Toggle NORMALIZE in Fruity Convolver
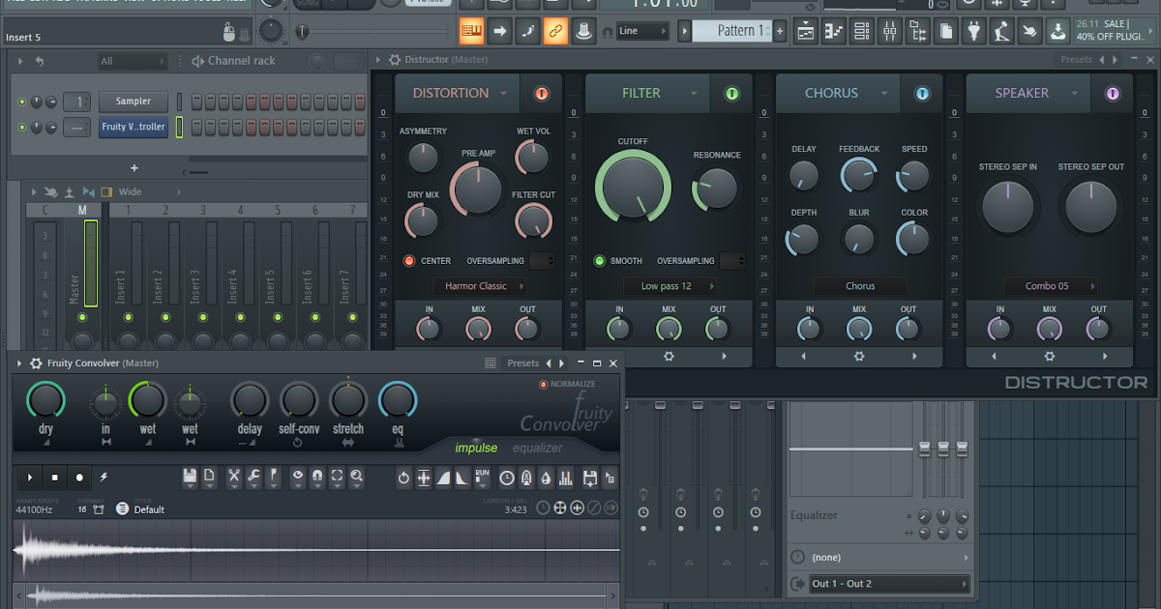Image resolution: width=1161 pixels, height=609 pixels. 543,385
